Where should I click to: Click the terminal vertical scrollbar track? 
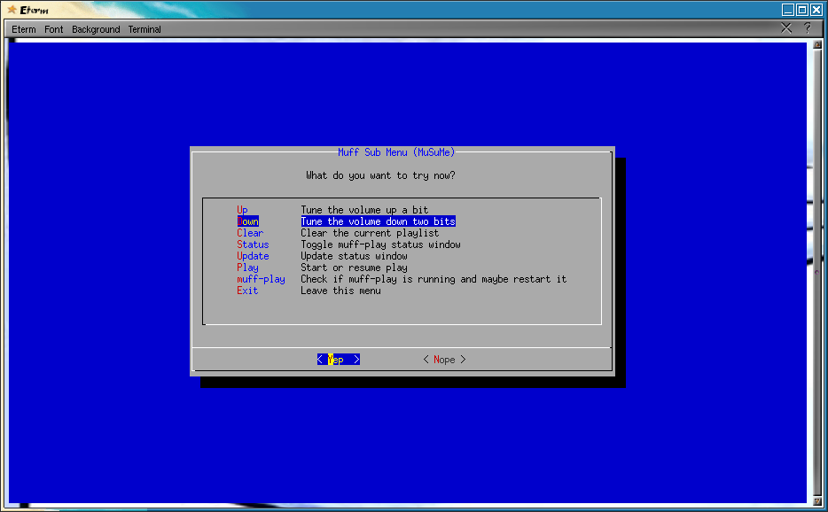coord(817,273)
